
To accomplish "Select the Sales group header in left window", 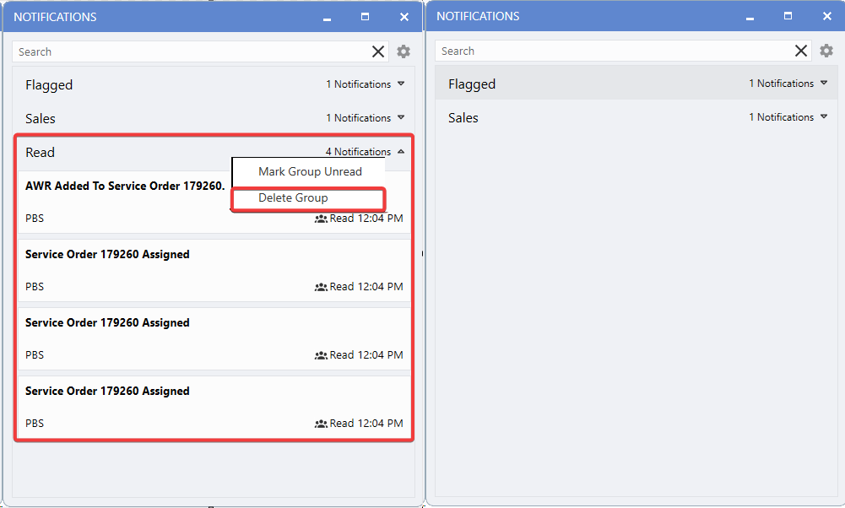I will [x=169, y=118].
